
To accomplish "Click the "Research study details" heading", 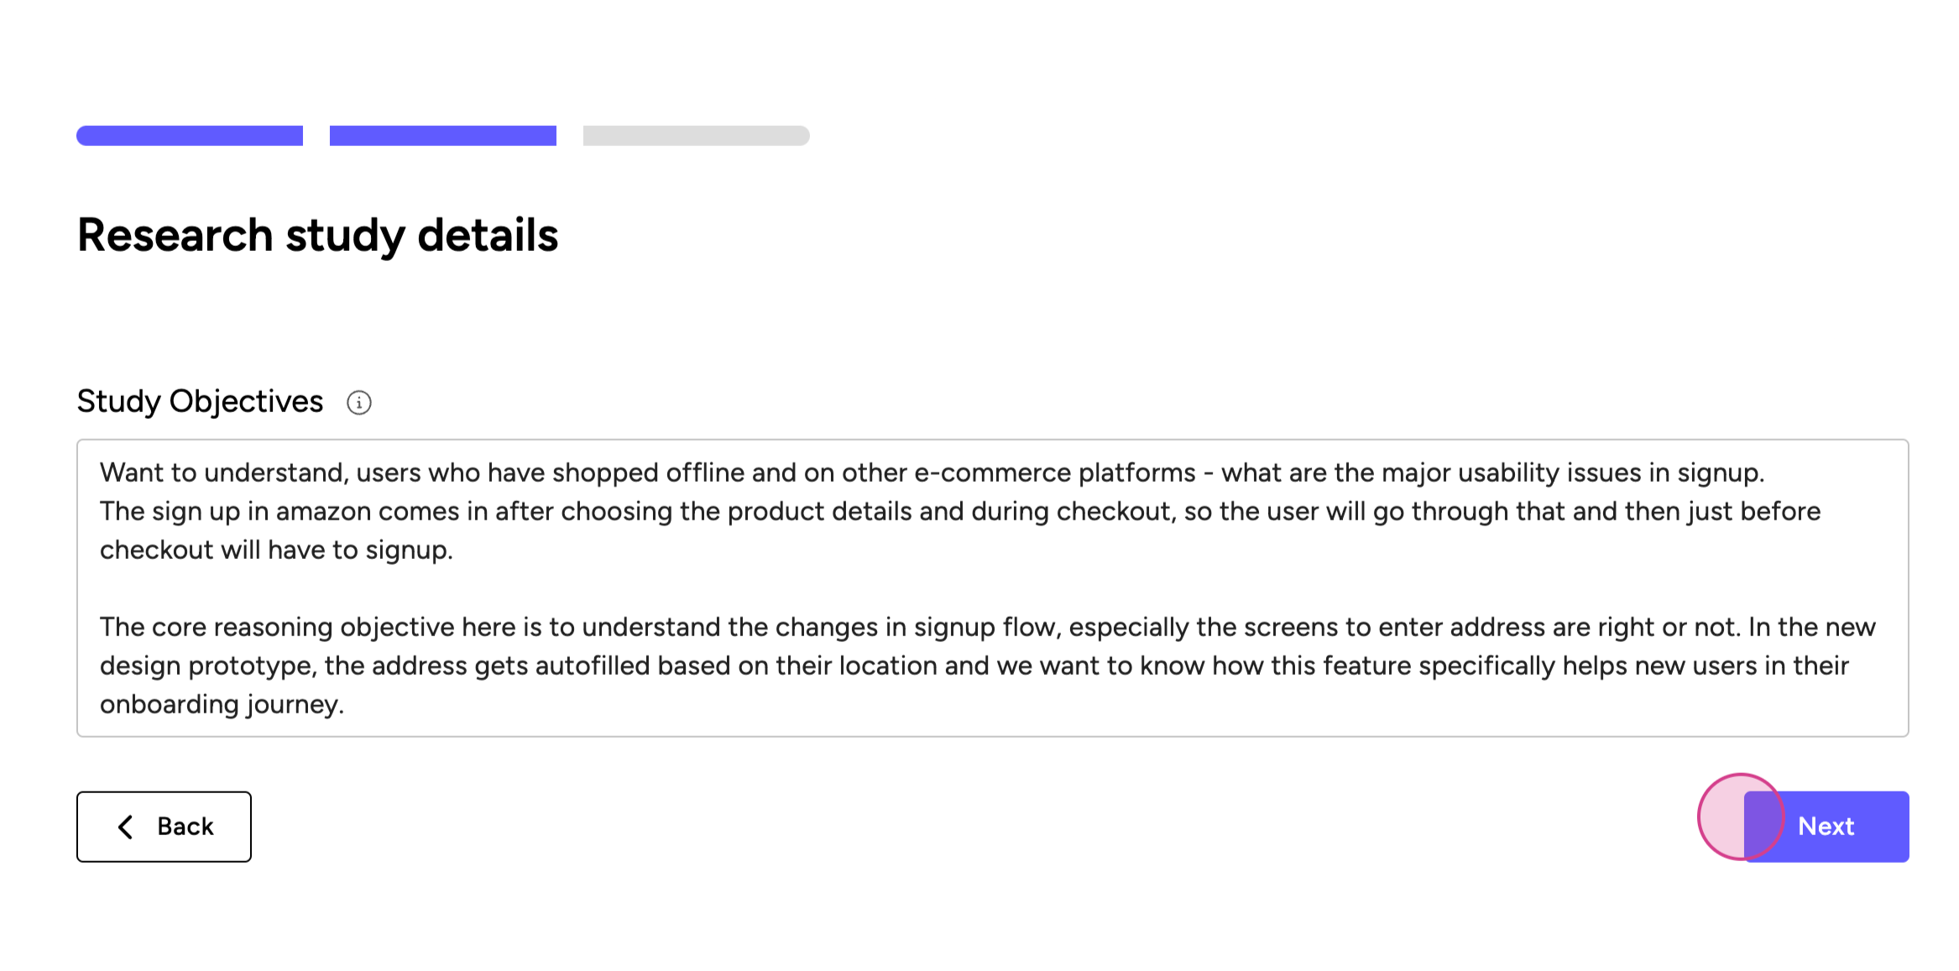I will click(317, 235).
